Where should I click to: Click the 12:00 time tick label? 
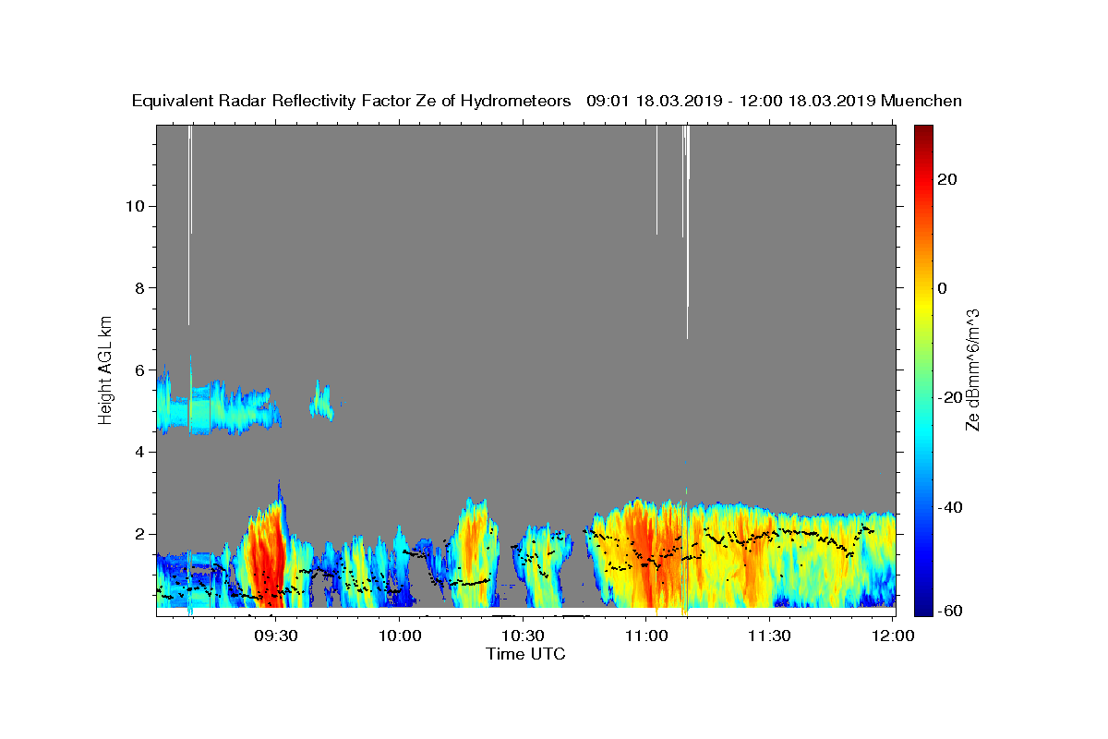pos(893,636)
